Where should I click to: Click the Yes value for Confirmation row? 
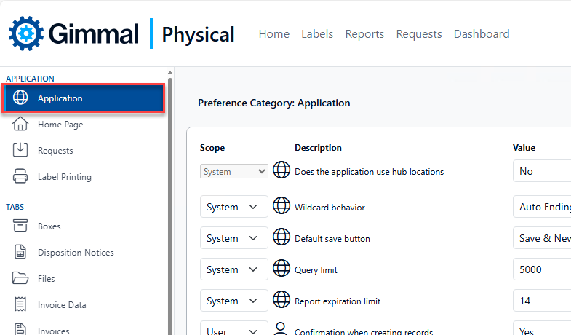point(542,328)
